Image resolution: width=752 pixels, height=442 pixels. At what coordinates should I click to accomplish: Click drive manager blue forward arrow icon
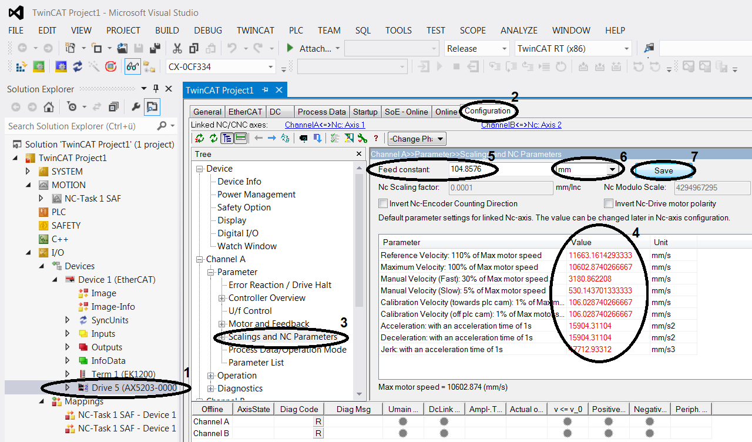point(272,138)
